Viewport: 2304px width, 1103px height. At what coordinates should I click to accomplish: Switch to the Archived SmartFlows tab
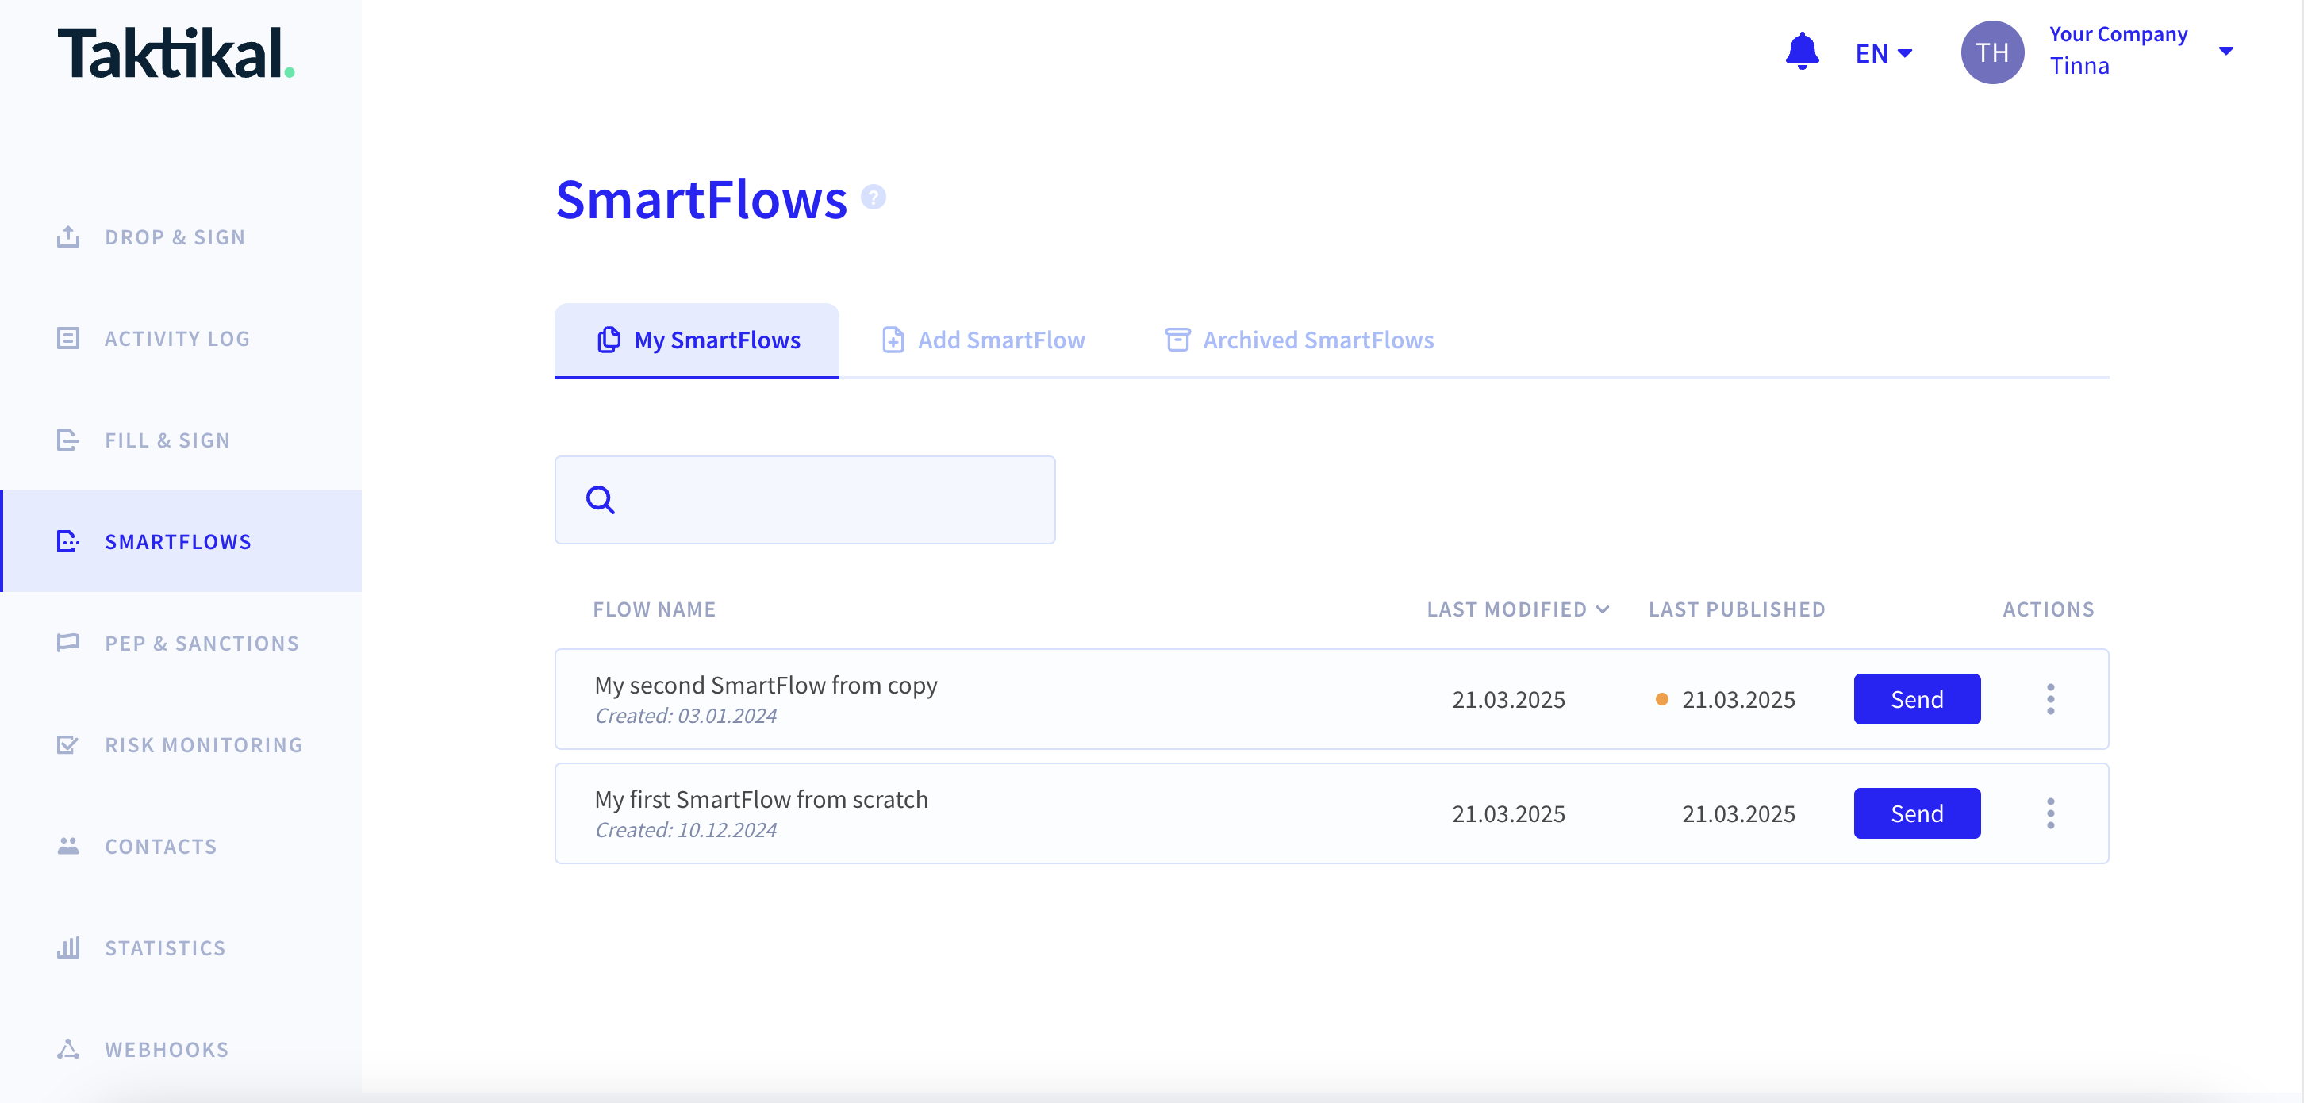click(x=1299, y=340)
